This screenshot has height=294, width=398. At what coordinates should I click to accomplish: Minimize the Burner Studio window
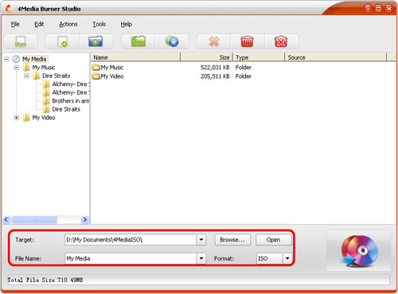click(368, 9)
